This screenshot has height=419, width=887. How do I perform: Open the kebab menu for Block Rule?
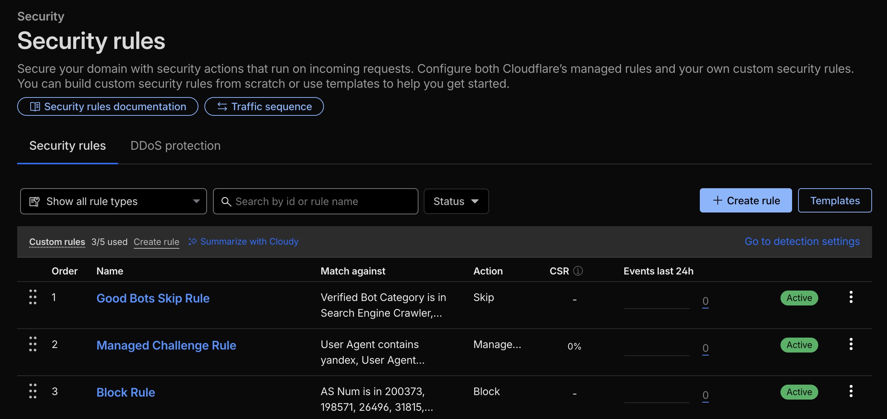[x=851, y=391]
